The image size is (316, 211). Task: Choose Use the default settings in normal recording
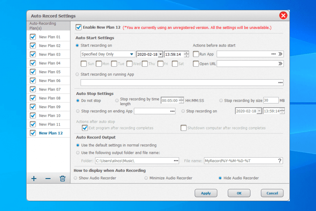(x=78, y=145)
